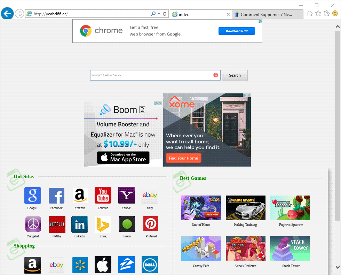Open the Youtube site icon

103,195
